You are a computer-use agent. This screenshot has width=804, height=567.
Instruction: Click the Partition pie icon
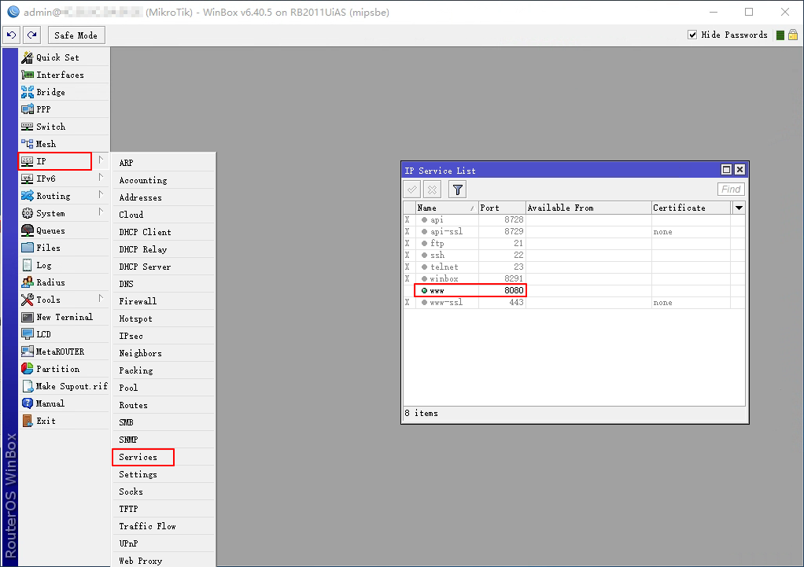click(28, 369)
